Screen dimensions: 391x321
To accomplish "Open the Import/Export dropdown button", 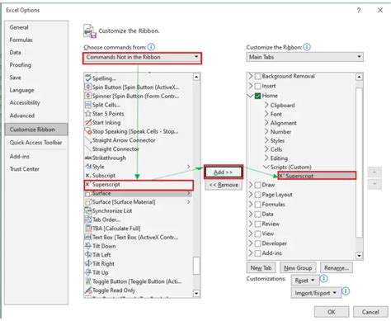I will tap(316, 293).
